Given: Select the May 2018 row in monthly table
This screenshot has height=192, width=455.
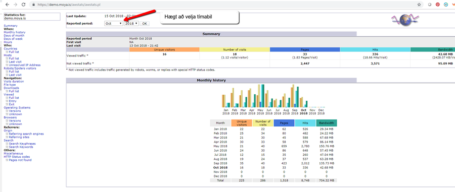Looking at the screenshot, I should pyautogui.click(x=274, y=146).
